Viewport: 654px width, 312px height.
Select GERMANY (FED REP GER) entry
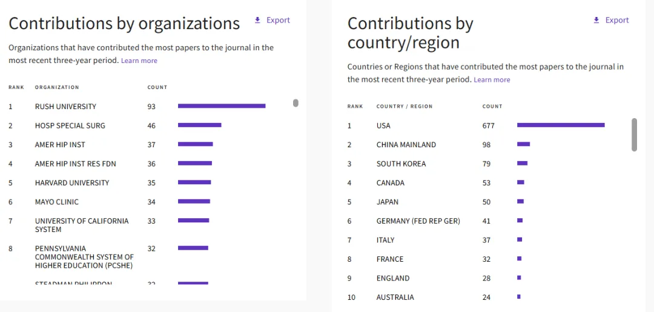tap(418, 221)
